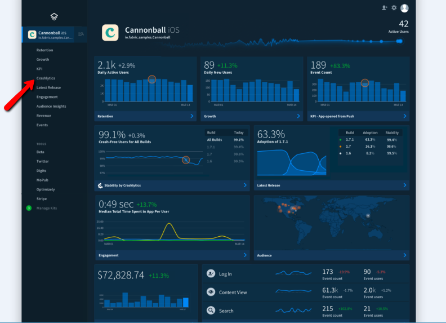Expand the Growth card arrow
The image size is (446, 323).
click(x=298, y=116)
